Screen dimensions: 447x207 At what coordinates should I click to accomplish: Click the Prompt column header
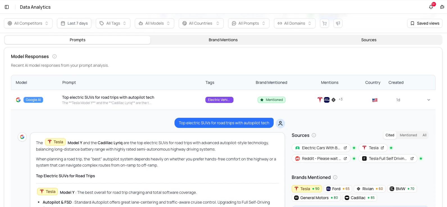[69, 82]
